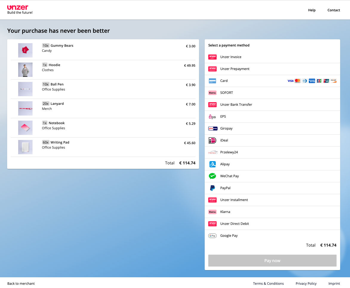Click the Google Pay logo icon

tap(212, 236)
